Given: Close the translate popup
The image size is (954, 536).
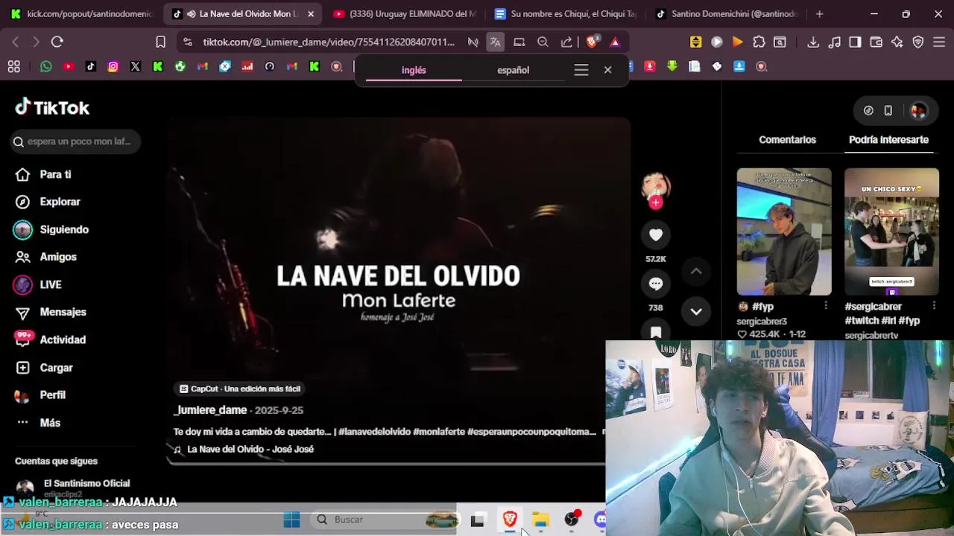Looking at the screenshot, I should [x=607, y=70].
